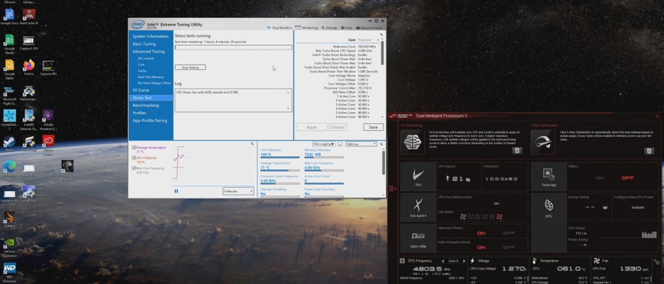The height and width of the screenshot is (284, 664).
Task: Open Fan Xpert 4 in Dual Intelligent Processors
Action: tap(417, 207)
